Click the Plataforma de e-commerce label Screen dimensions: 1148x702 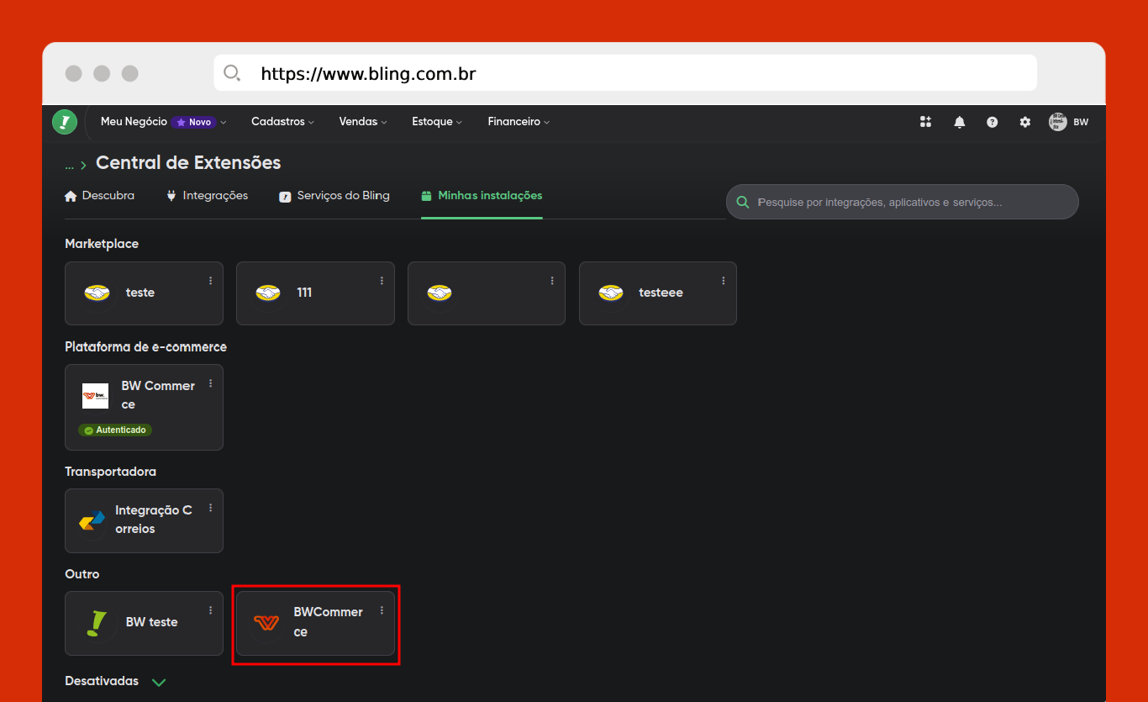(x=146, y=346)
